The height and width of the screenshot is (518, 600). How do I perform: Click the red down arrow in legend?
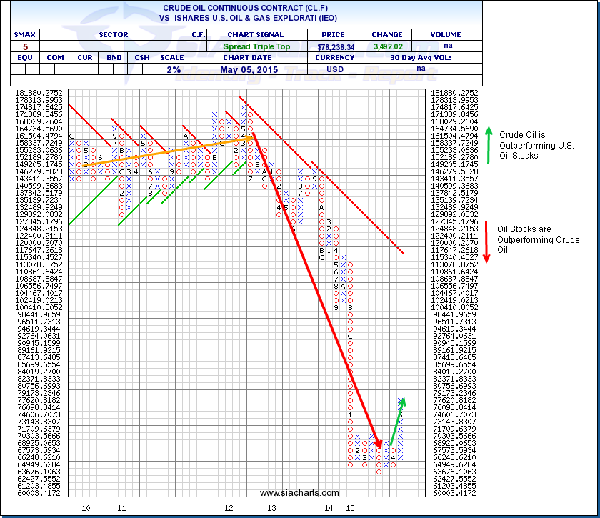[x=487, y=238]
